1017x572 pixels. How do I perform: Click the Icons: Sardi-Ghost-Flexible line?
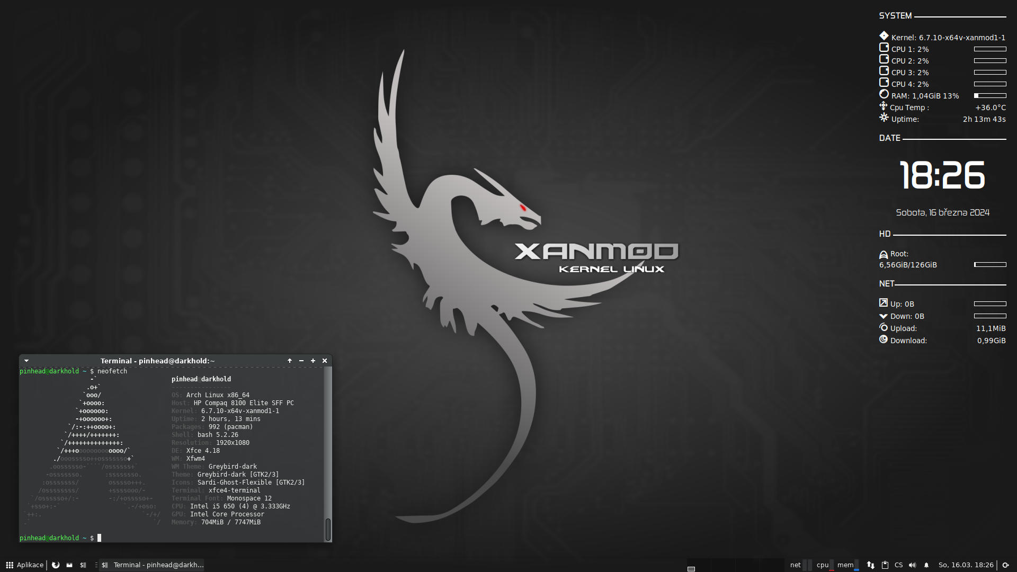[238, 482]
